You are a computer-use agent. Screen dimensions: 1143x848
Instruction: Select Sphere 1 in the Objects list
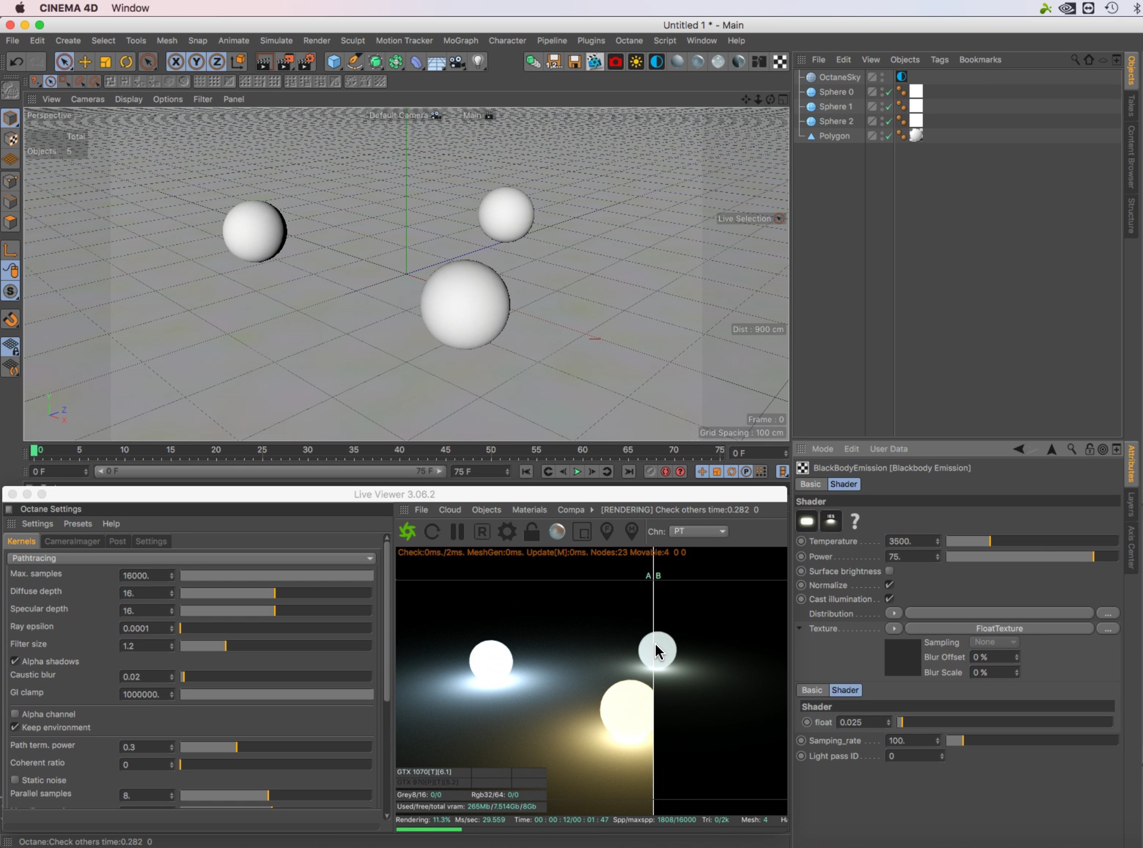pos(835,107)
